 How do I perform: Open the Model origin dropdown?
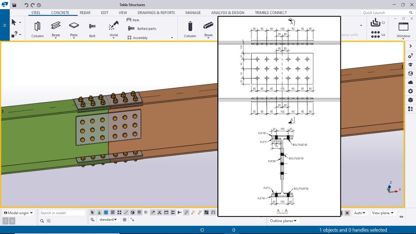pos(18,213)
